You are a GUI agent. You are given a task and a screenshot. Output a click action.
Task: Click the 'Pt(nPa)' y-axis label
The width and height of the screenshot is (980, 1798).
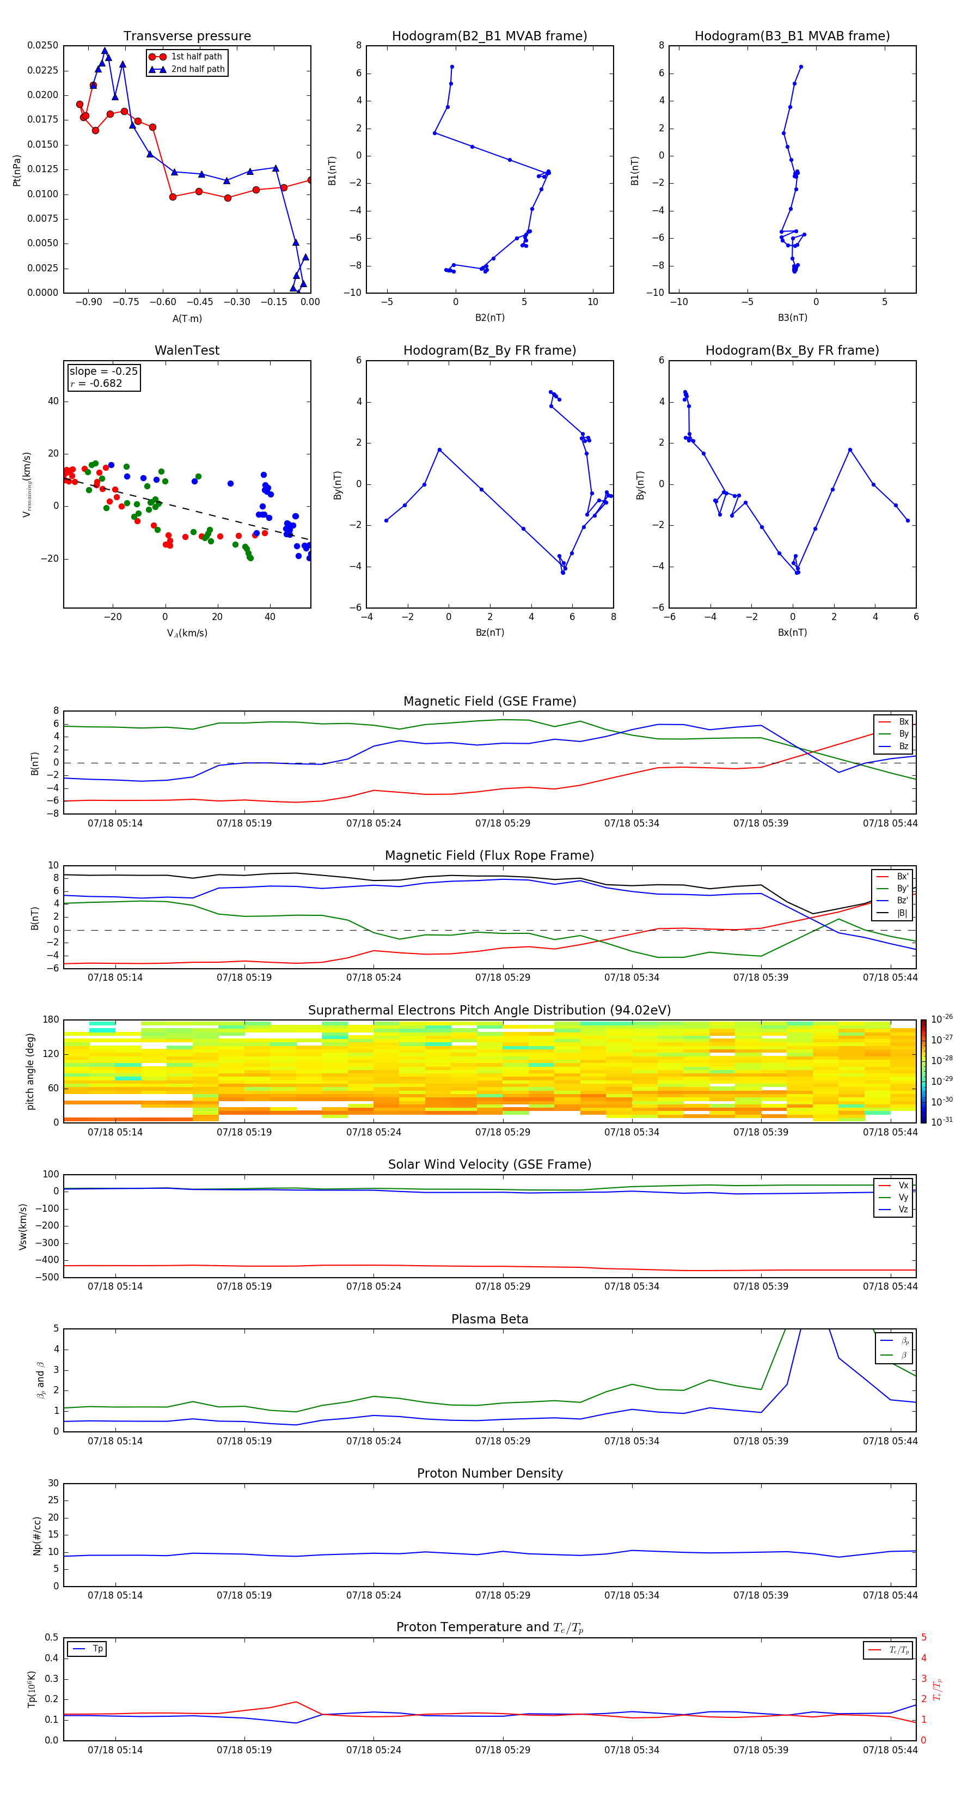pyautogui.click(x=17, y=171)
